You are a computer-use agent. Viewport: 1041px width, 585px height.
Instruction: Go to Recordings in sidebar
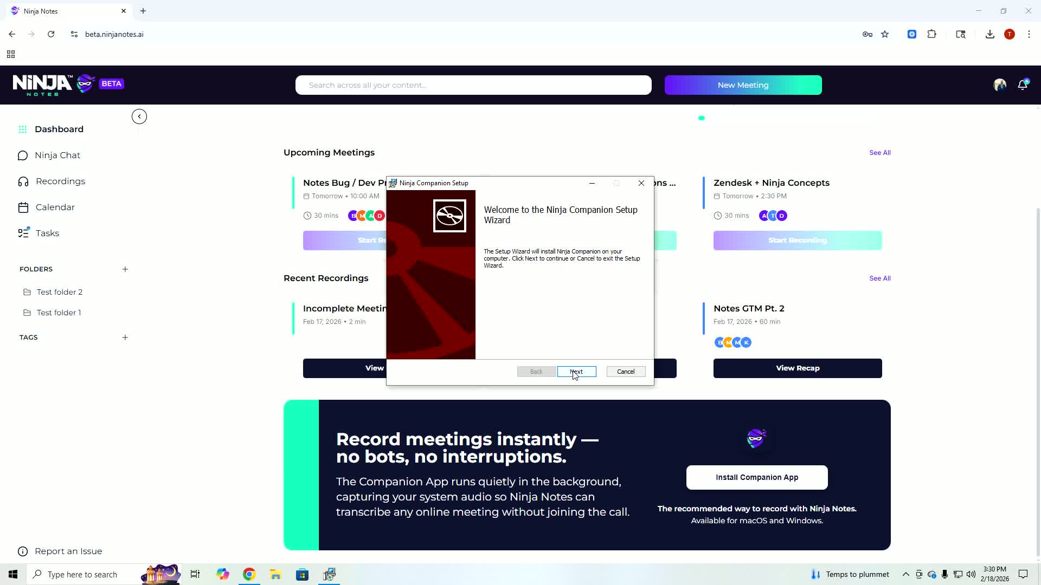click(60, 181)
